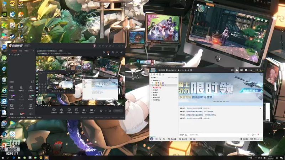Open the mixer sliders icon in YY bottom bar
Screen dimensions: 285x160
[164, 139]
